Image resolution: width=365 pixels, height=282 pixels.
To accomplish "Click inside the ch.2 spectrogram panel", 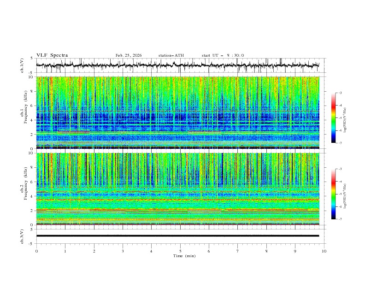I will coord(180,189).
